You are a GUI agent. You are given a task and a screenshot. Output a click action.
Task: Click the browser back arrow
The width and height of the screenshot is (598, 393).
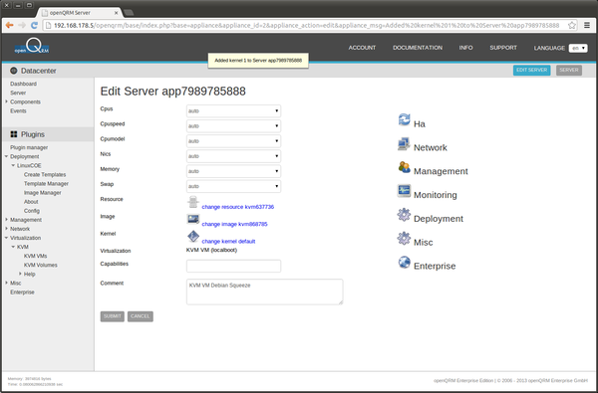[10, 25]
